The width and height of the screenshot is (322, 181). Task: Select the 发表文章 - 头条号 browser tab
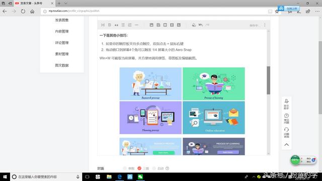point(34,4)
